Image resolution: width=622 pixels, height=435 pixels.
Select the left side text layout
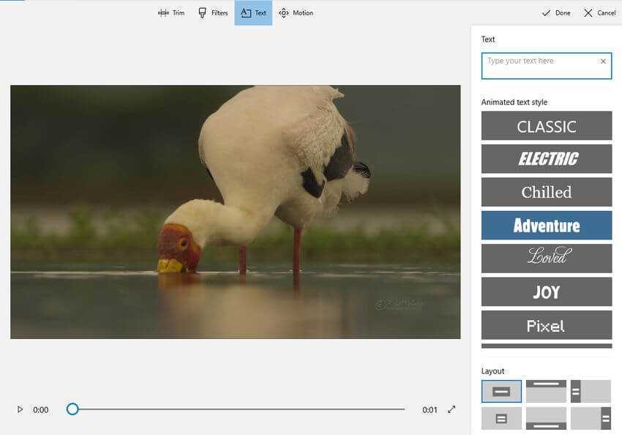coord(591,391)
